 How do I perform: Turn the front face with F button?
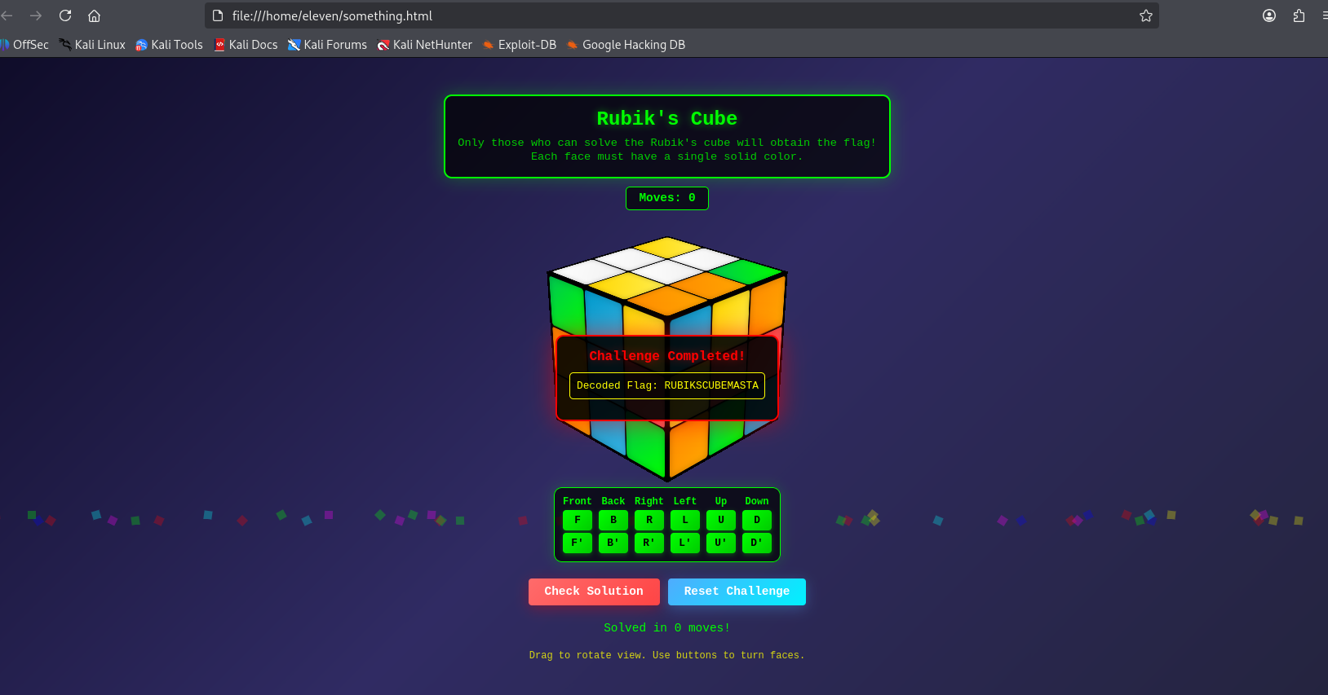[578, 520]
